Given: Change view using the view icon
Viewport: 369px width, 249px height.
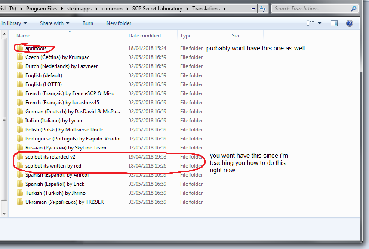Looking at the screenshot, I should (x=310, y=23).
